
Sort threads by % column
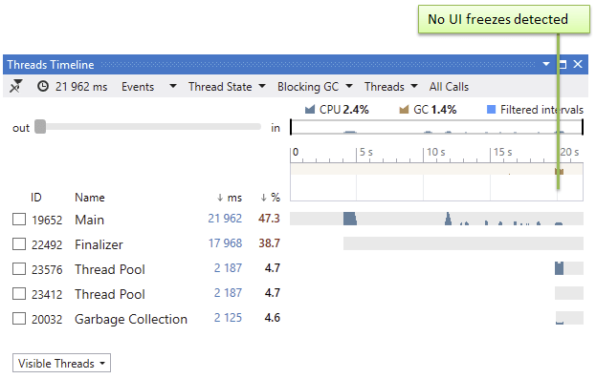[x=270, y=198]
